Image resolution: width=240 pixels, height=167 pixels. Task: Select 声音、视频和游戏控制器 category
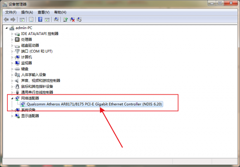[41, 81]
